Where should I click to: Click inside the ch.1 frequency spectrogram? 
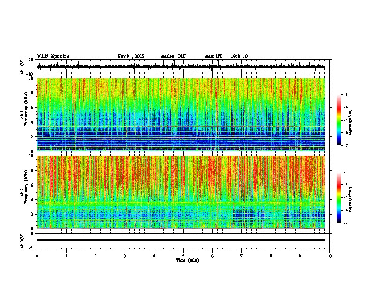pyautogui.click(x=181, y=114)
